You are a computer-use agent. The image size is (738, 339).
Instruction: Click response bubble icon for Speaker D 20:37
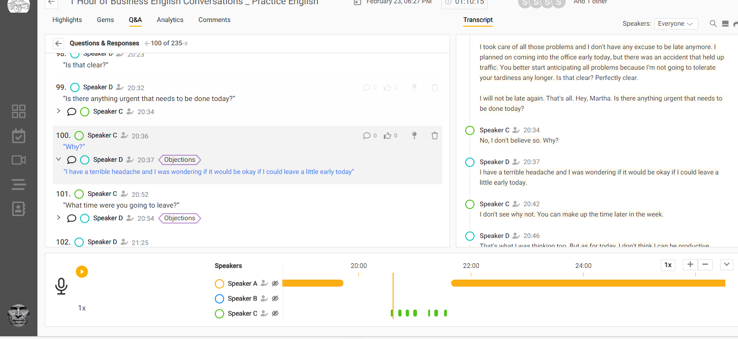pos(72,160)
